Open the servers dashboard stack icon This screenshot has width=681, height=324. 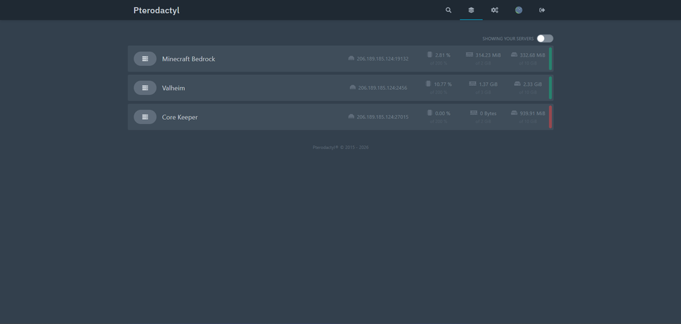click(472, 10)
